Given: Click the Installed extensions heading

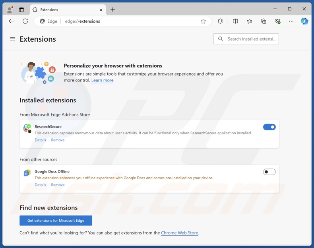Looking at the screenshot, I should pyautogui.click(x=48, y=100).
